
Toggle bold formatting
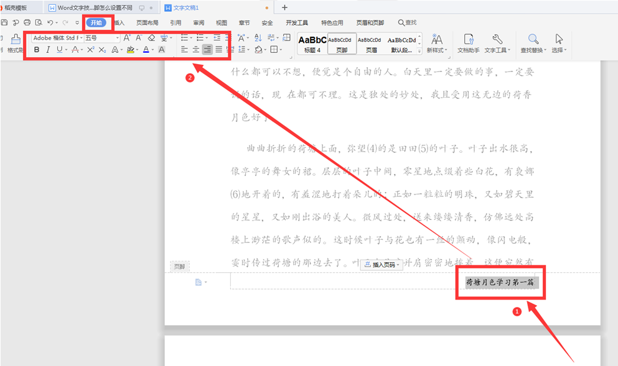pos(37,50)
